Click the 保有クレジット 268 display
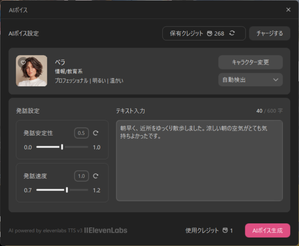 pos(204,33)
